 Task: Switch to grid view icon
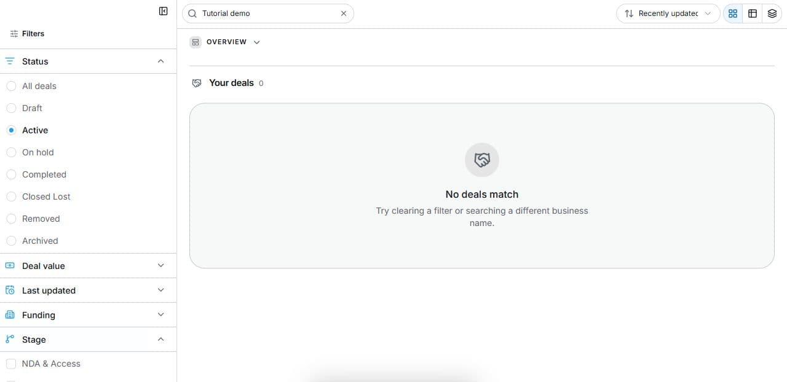(x=733, y=14)
